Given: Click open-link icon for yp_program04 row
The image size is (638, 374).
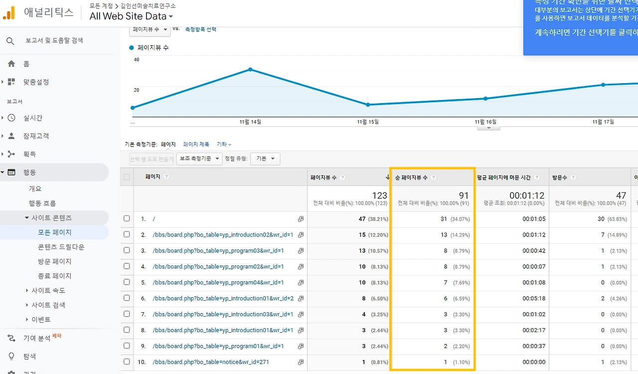Looking at the screenshot, I should point(301,282).
